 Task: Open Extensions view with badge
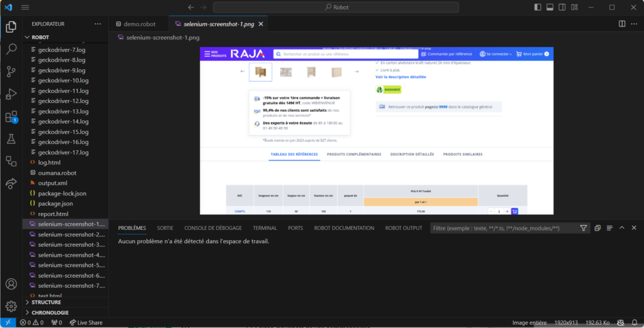click(11, 117)
